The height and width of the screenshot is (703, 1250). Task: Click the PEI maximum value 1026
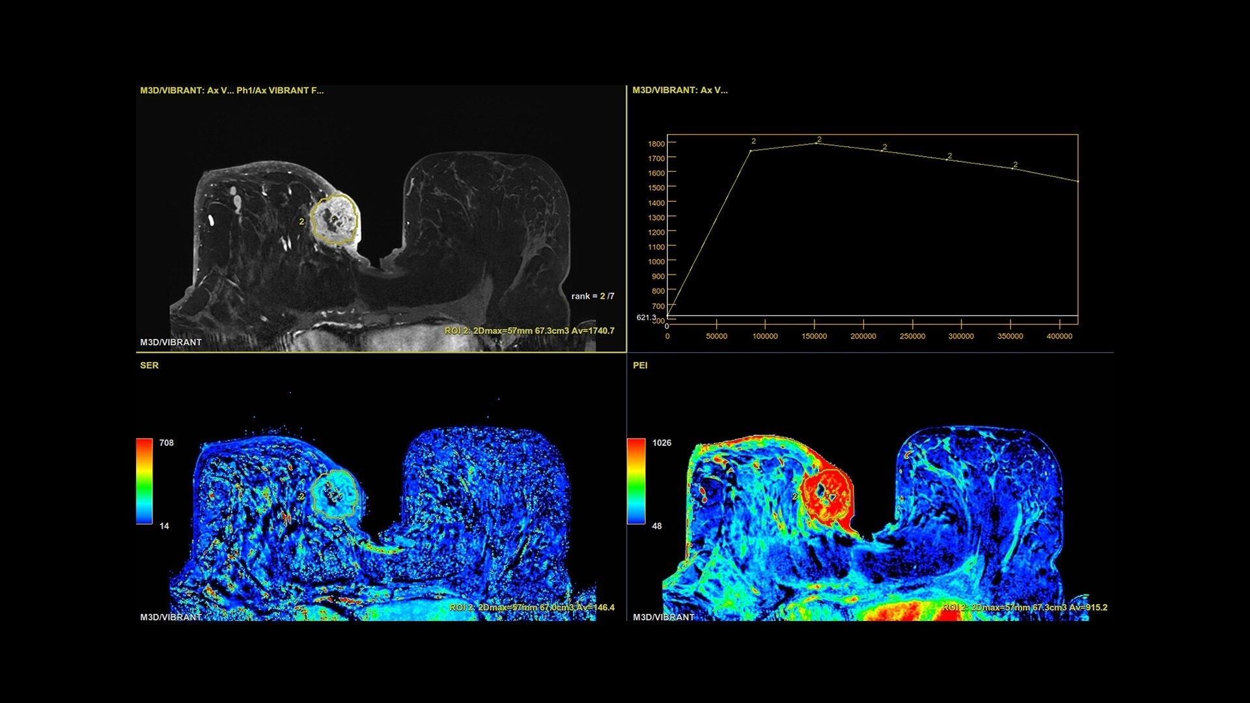(661, 443)
